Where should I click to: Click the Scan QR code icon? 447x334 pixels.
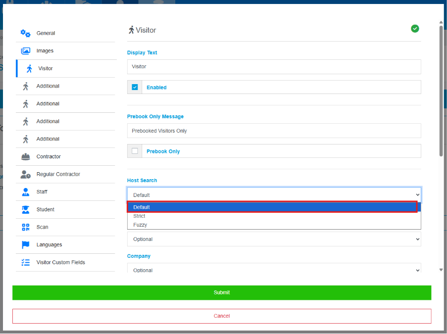25,227
